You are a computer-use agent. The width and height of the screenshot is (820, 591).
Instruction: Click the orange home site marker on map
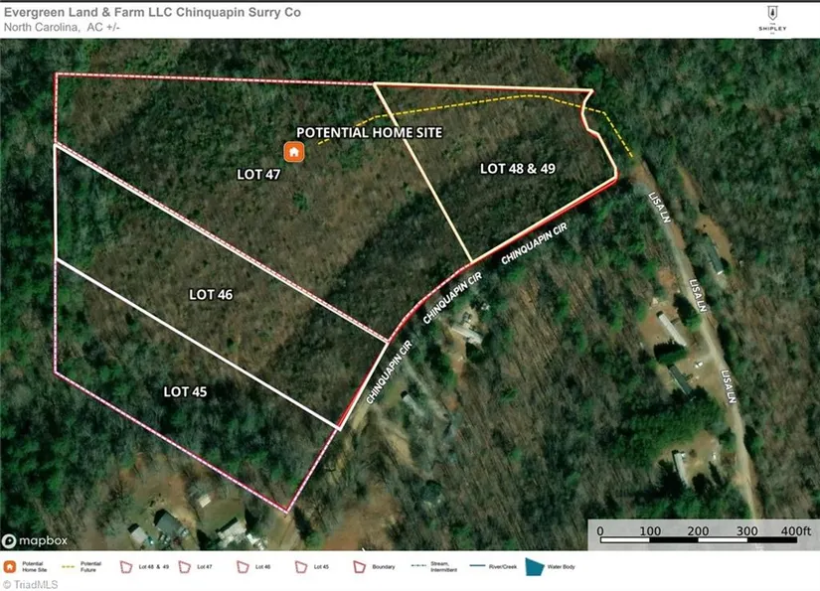pyautogui.click(x=293, y=152)
